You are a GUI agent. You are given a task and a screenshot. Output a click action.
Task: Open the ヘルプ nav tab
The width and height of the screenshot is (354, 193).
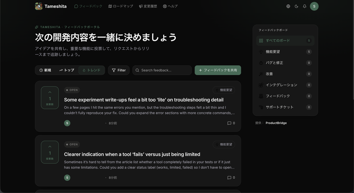click(170, 6)
